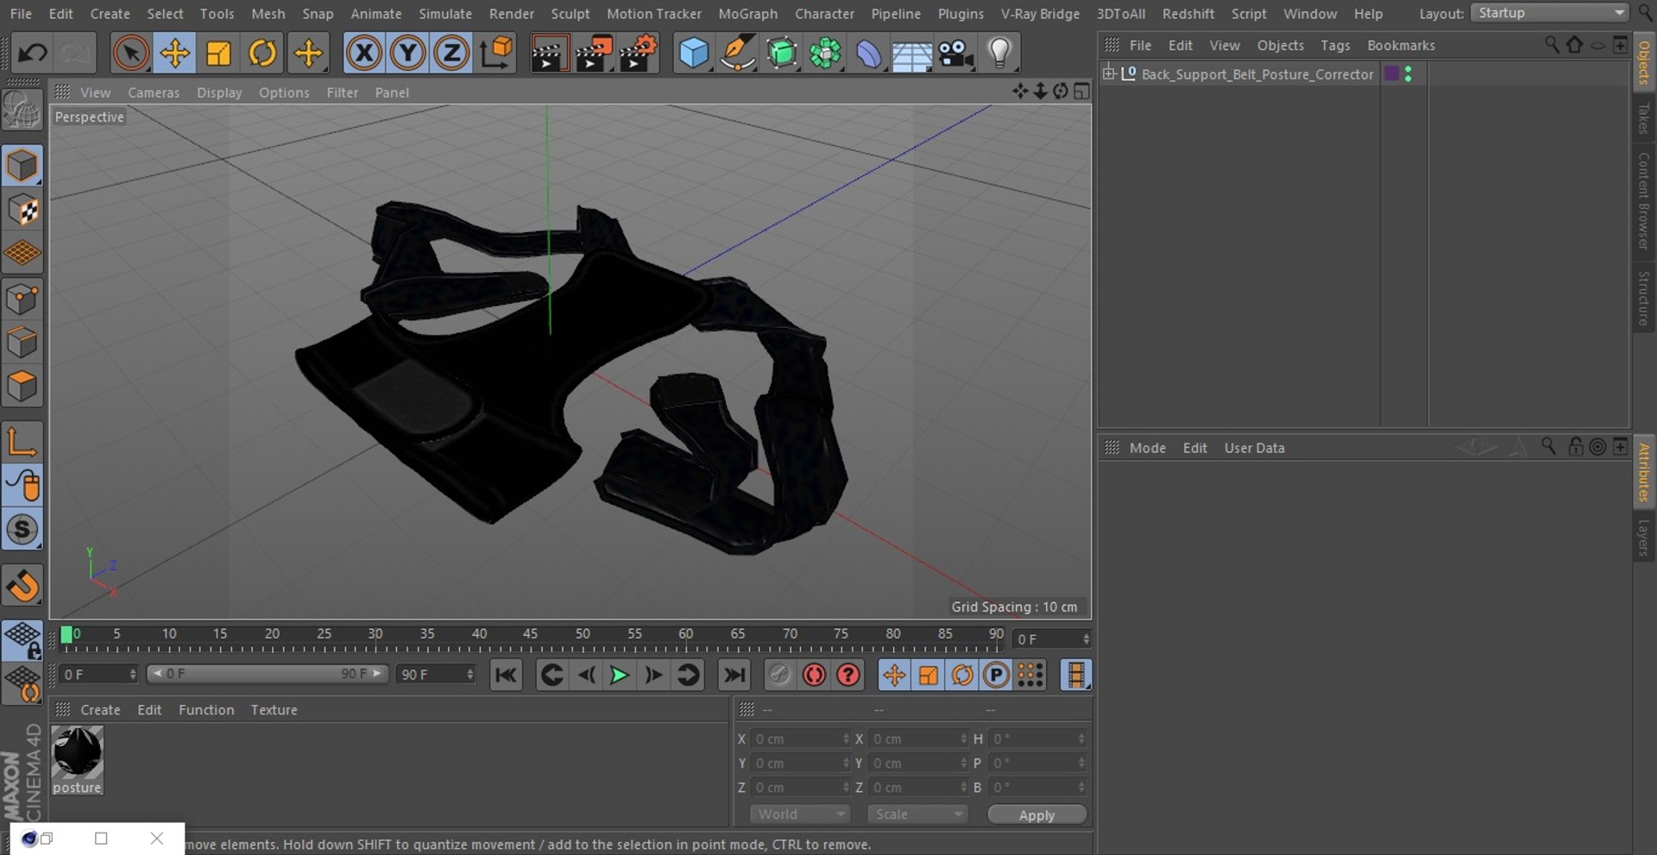Click the layer color swatch for Back_Support_Belt
Image resolution: width=1657 pixels, height=855 pixels.
tap(1391, 74)
